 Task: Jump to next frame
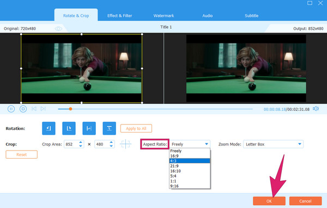43,109
